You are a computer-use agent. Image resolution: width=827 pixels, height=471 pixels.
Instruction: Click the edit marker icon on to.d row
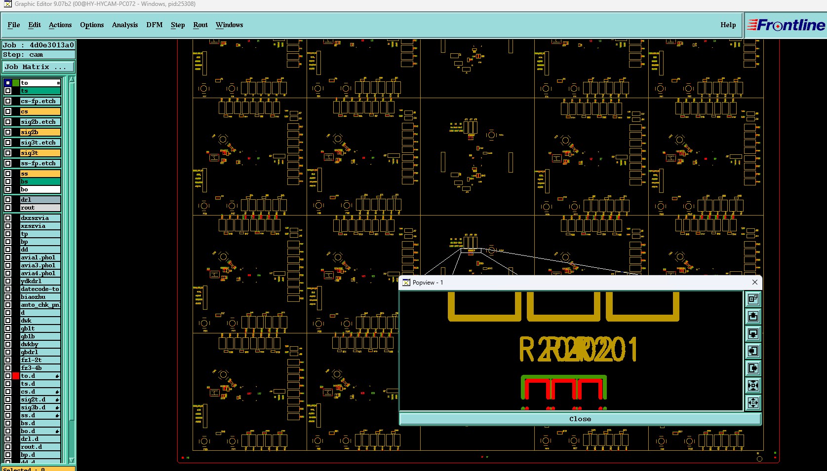57,376
